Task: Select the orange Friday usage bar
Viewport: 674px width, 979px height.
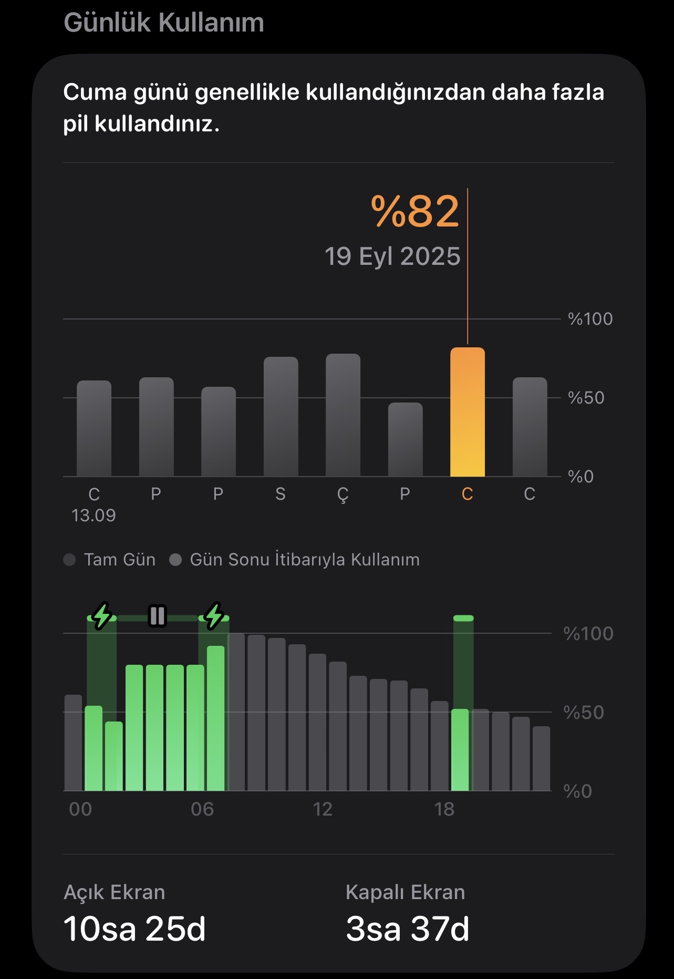Action: (x=468, y=412)
